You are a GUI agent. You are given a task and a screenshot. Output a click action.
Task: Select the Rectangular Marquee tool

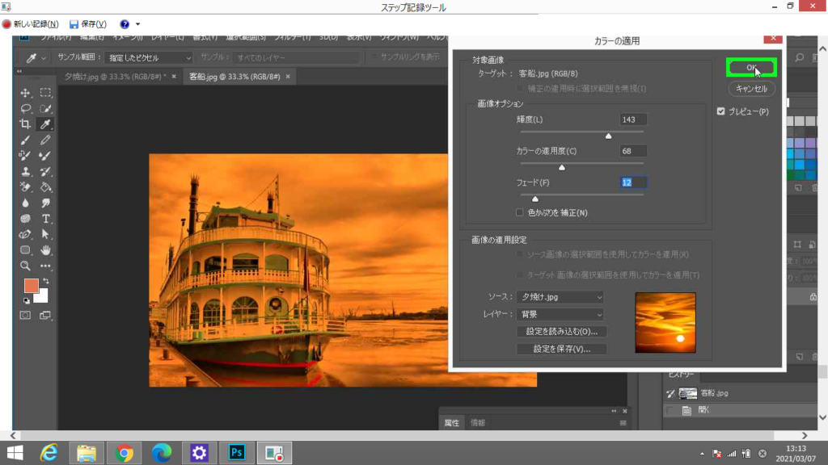45,93
